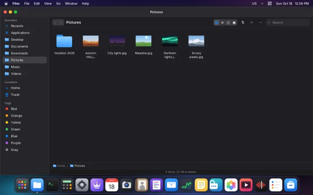The height and width of the screenshot is (195, 313).
Task: Open Recents in the sidebar
Action: pos(25,26)
